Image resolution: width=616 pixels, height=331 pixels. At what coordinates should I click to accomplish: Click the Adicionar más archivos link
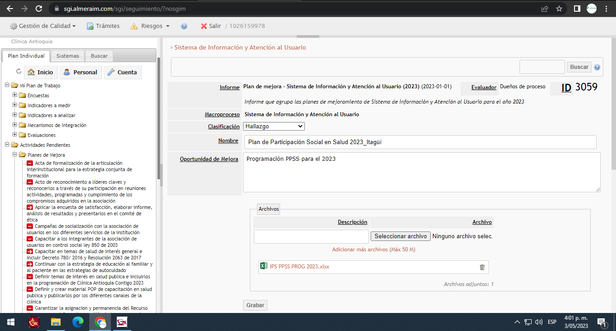pyautogui.click(x=373, y=249)
